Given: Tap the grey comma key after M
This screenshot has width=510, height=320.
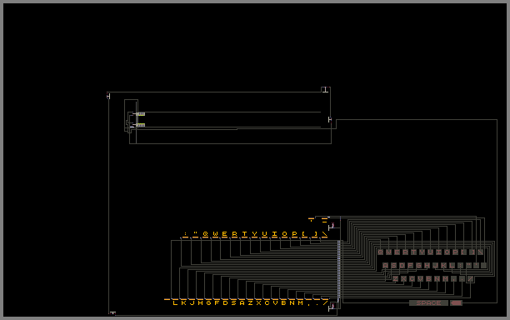Looking at the screenshot, I should pyautogui.click(x=453, y=278).
